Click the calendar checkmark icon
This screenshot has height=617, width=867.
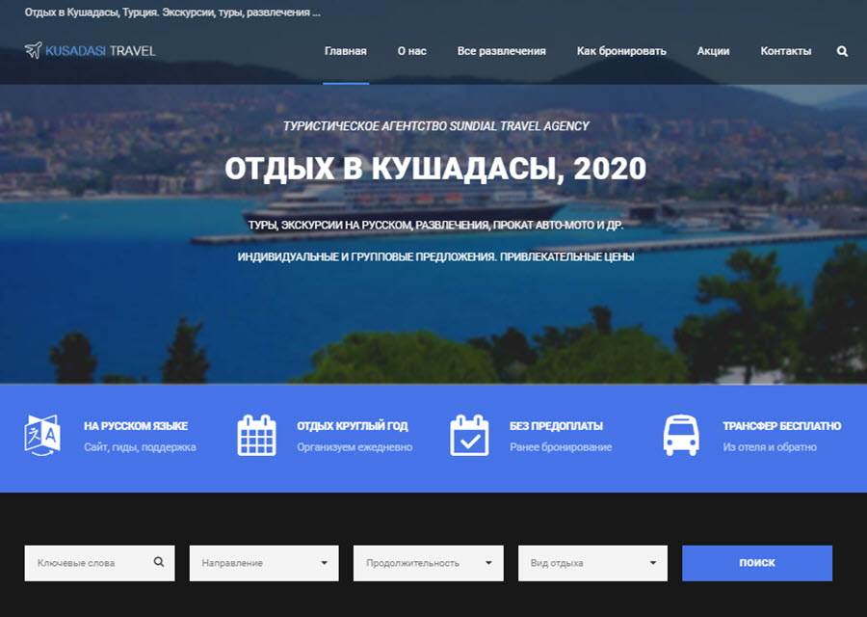(469, 436)
